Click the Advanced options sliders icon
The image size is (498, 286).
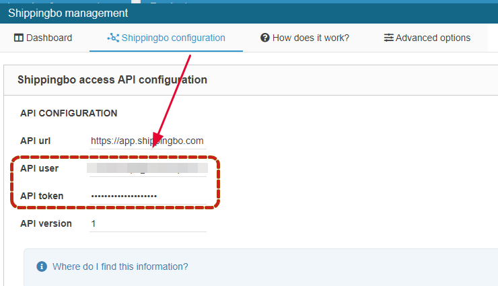point(389,38)
